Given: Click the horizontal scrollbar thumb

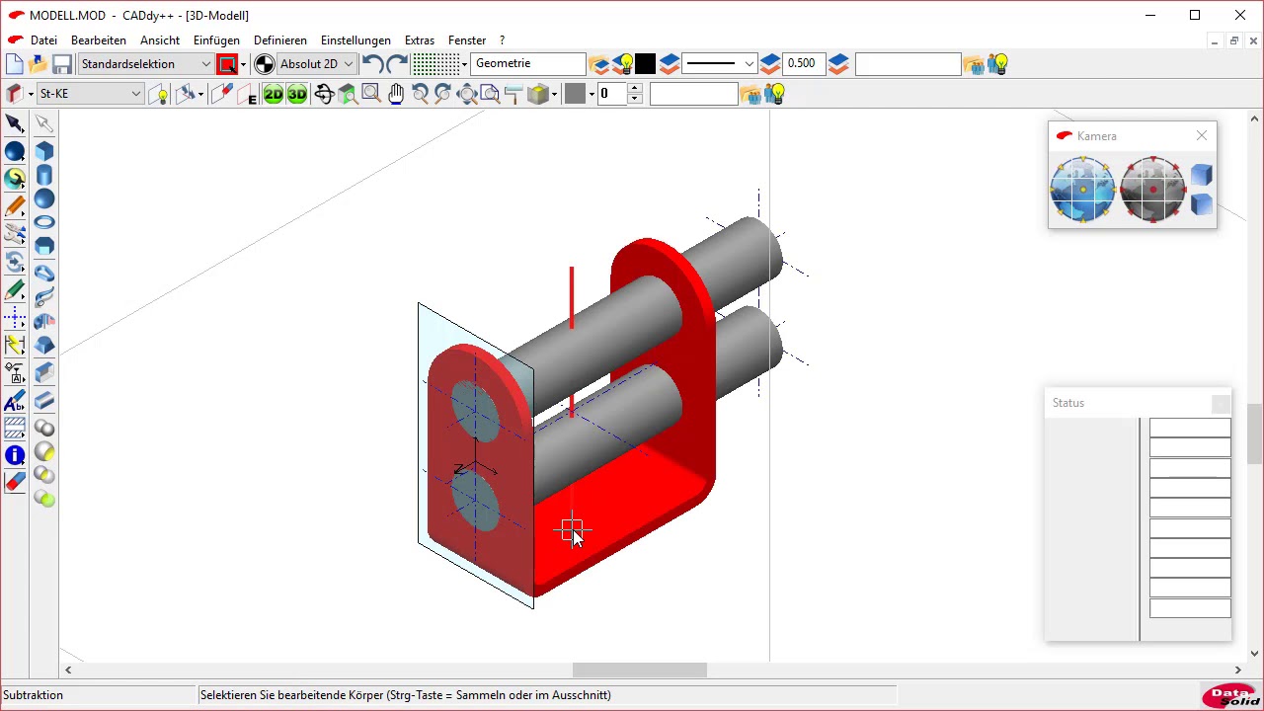Looking at the screenshot, I should click(639, 671).
